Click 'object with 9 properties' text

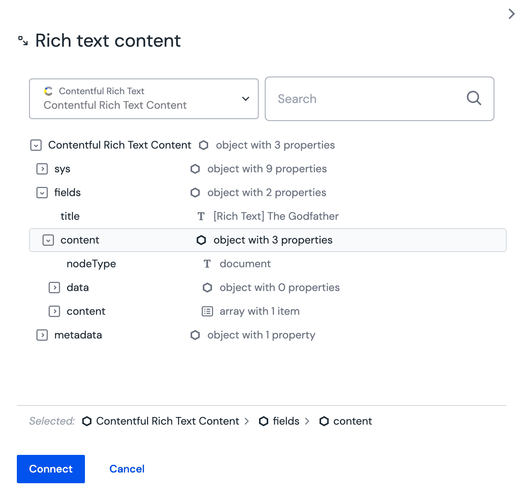pos(267,169)
